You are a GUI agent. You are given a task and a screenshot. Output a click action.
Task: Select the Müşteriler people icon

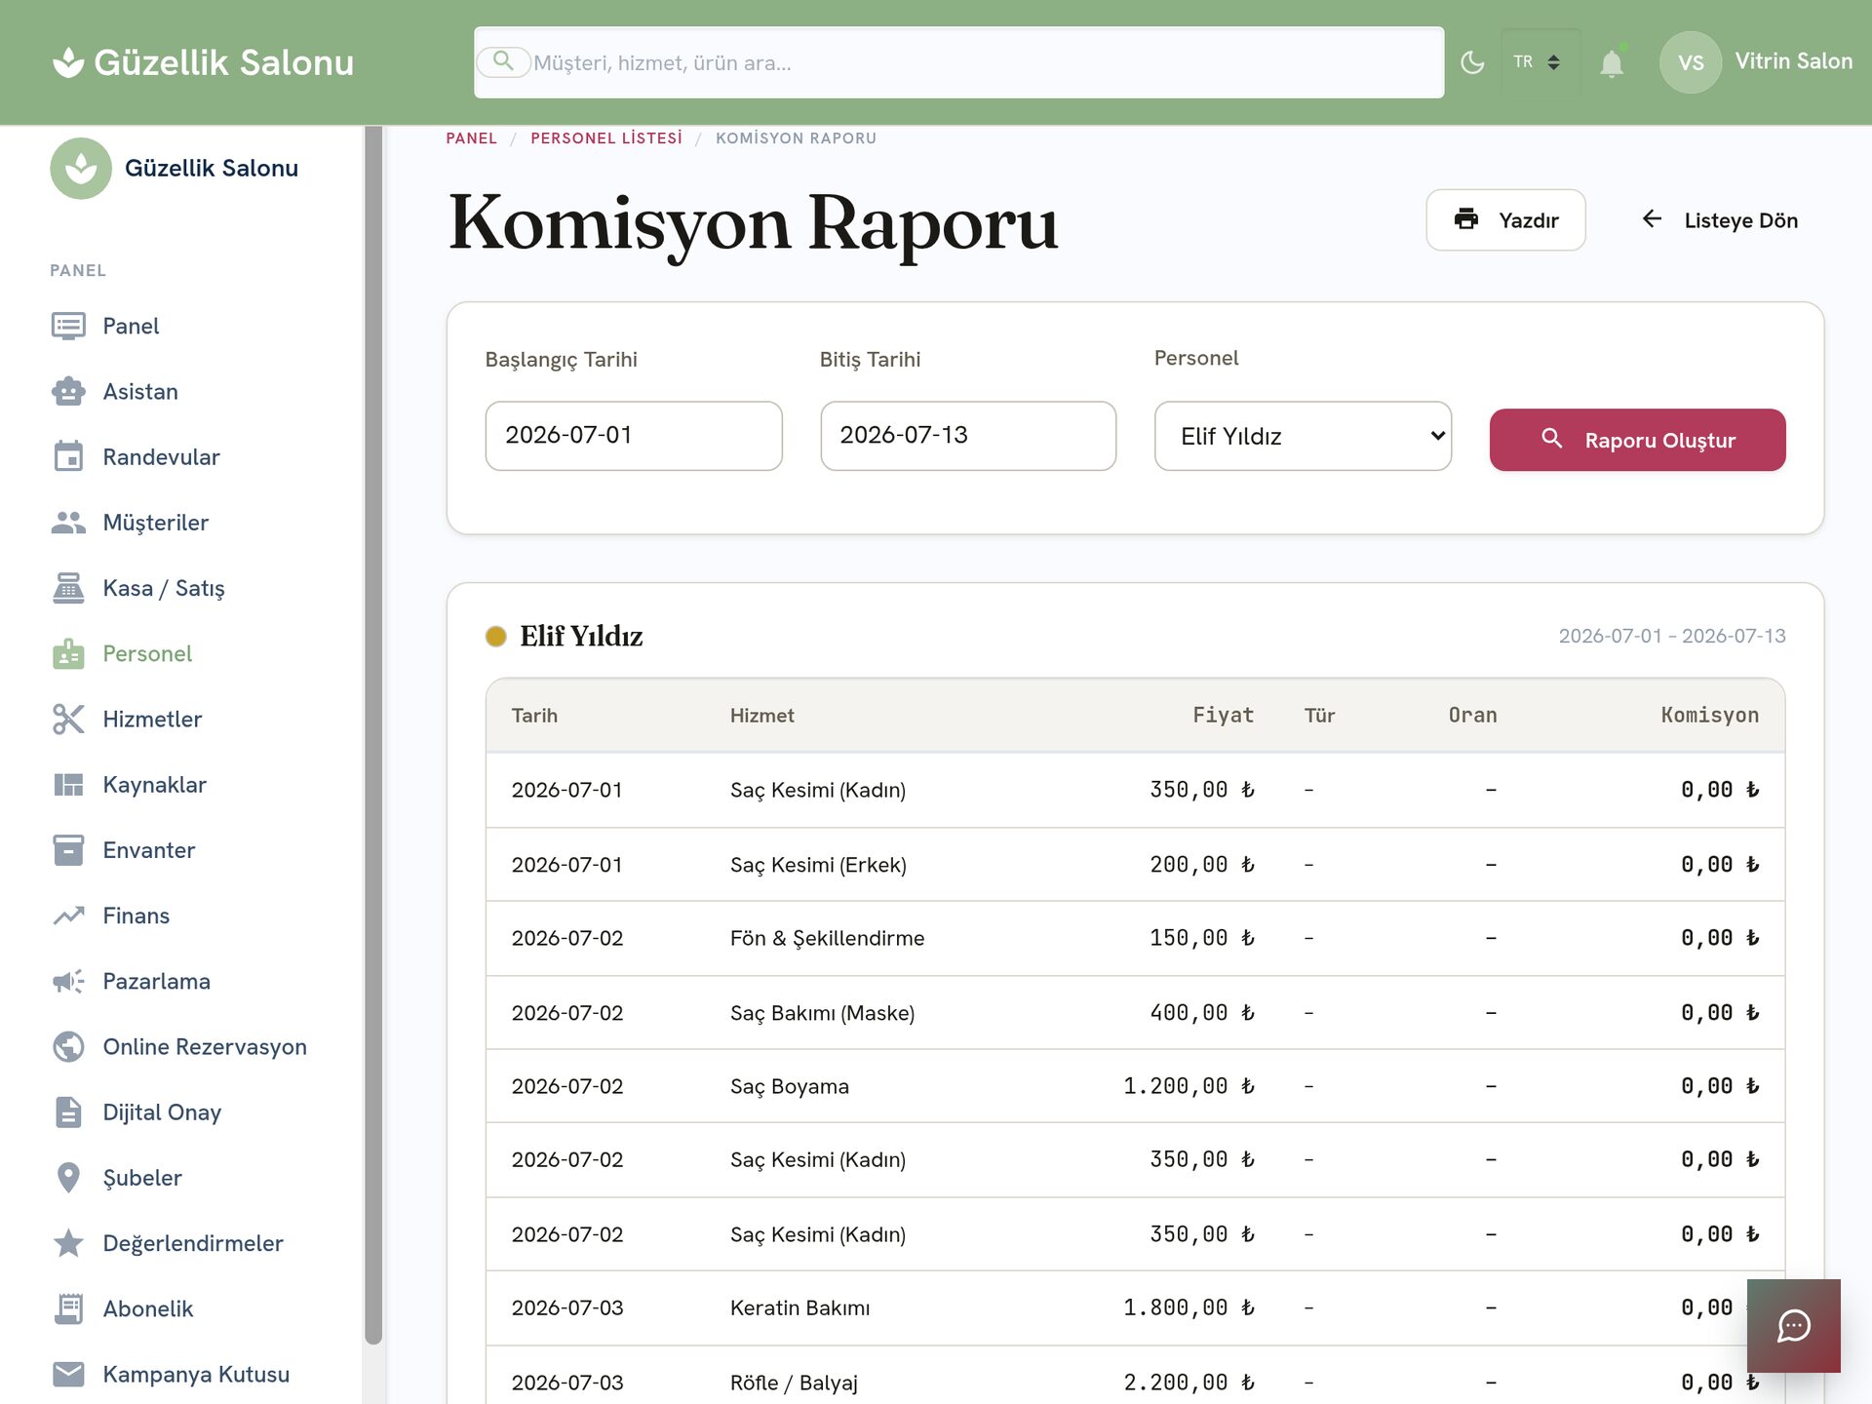click(68, 522)
